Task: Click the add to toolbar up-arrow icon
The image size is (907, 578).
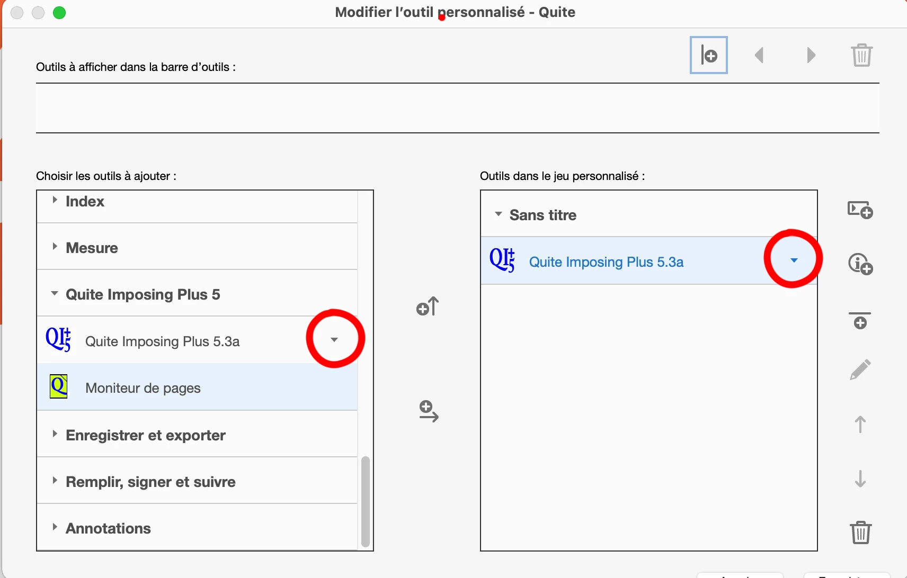Action: coord(428,306)
